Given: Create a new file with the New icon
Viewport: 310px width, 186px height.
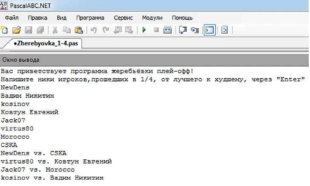Looking at the screenshot, I should pyautogui.click(x=4, y=30).
